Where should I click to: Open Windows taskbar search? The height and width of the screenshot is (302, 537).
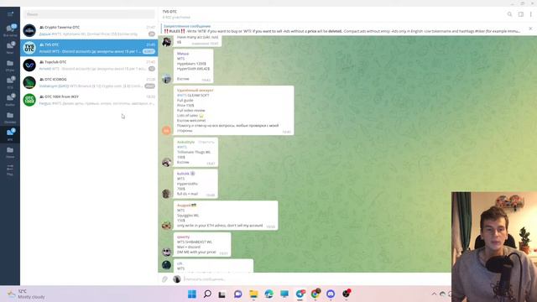207,294
